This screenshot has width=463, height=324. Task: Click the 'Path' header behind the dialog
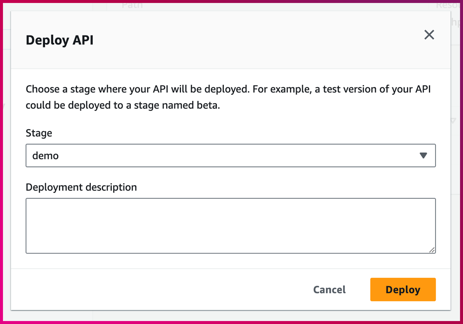pyautogui.click(x=132, y=5)
